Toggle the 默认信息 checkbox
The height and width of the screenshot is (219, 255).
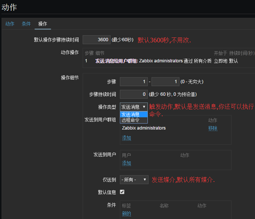[122, 192]
